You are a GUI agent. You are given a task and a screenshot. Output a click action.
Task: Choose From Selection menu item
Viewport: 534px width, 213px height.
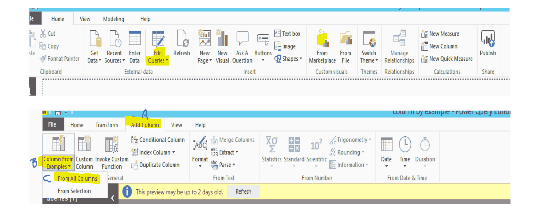click(74, 191)
